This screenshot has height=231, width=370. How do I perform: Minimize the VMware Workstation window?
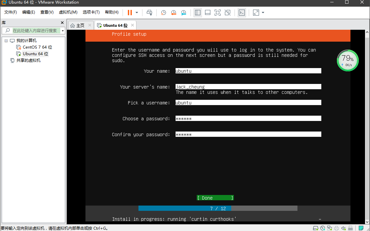click(x=332, y=2)
